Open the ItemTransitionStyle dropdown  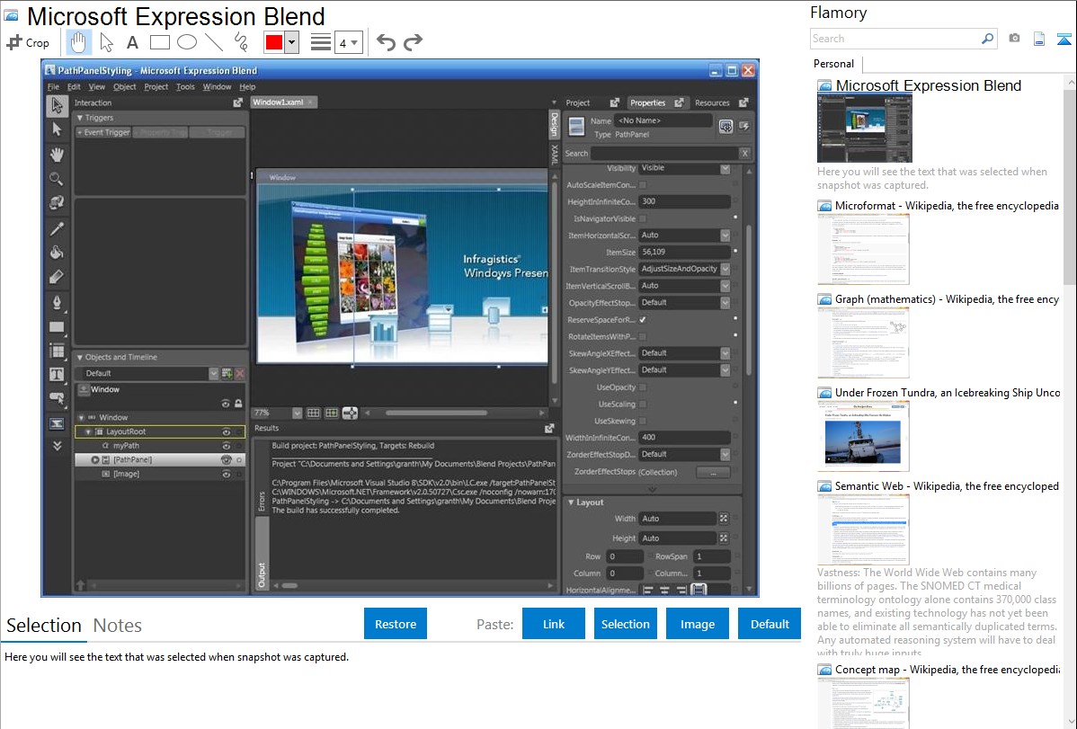(725, 269)
